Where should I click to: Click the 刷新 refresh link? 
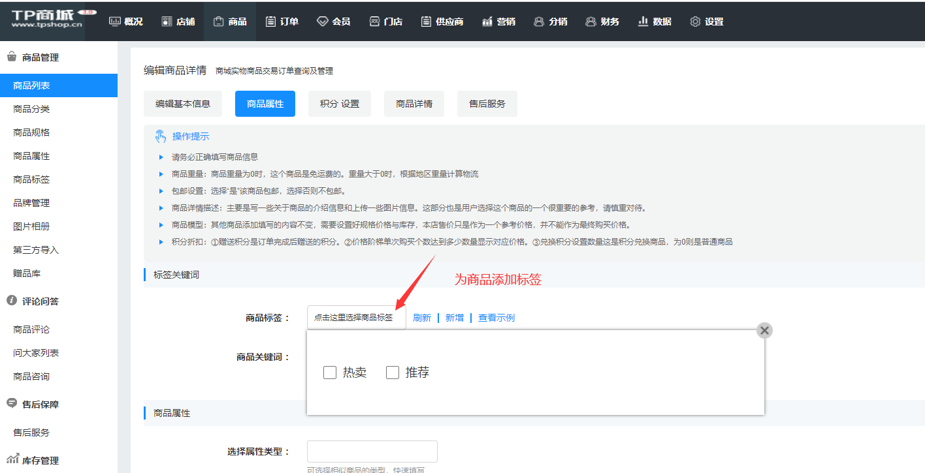coord(422,318)
